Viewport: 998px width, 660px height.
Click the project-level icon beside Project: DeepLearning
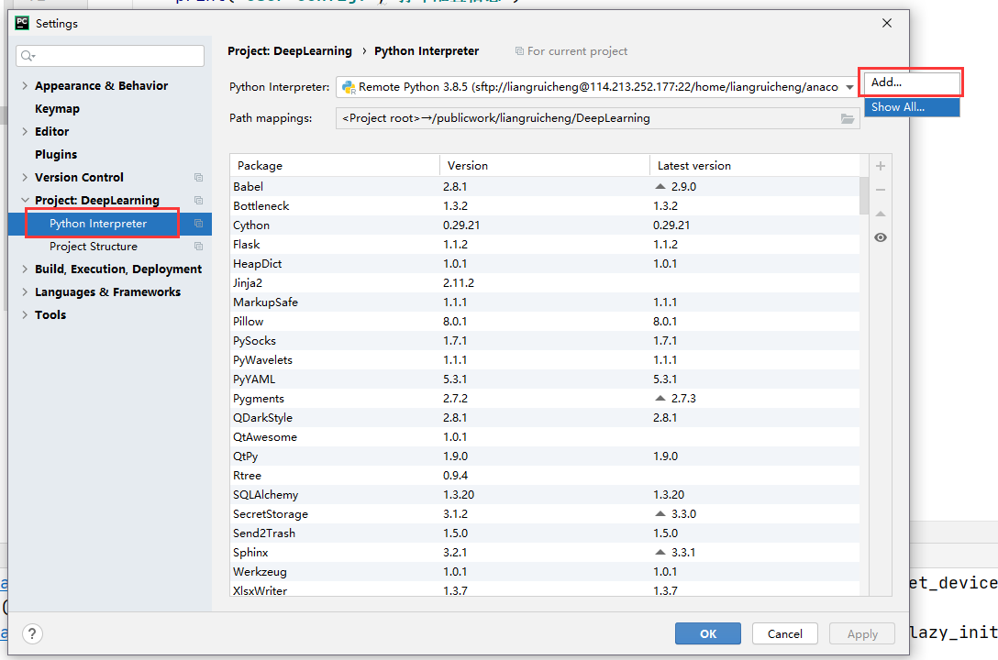pos(198,200)
